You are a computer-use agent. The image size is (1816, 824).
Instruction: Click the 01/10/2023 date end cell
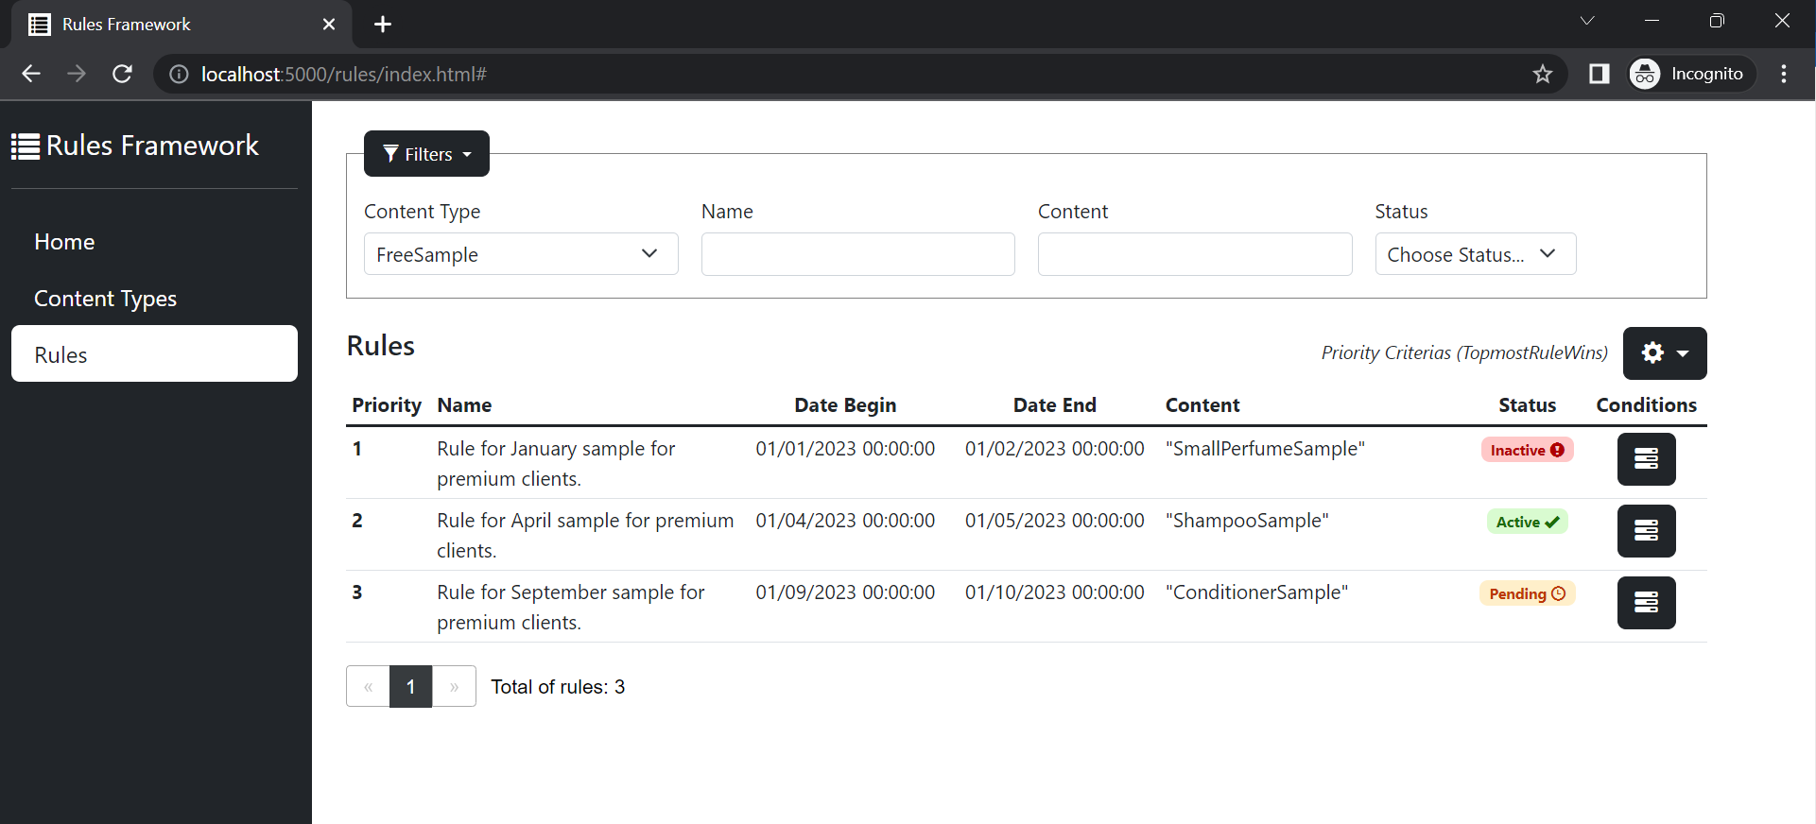pos(1054,592)
